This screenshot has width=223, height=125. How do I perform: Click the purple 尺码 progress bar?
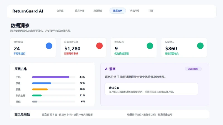[51, 77]
